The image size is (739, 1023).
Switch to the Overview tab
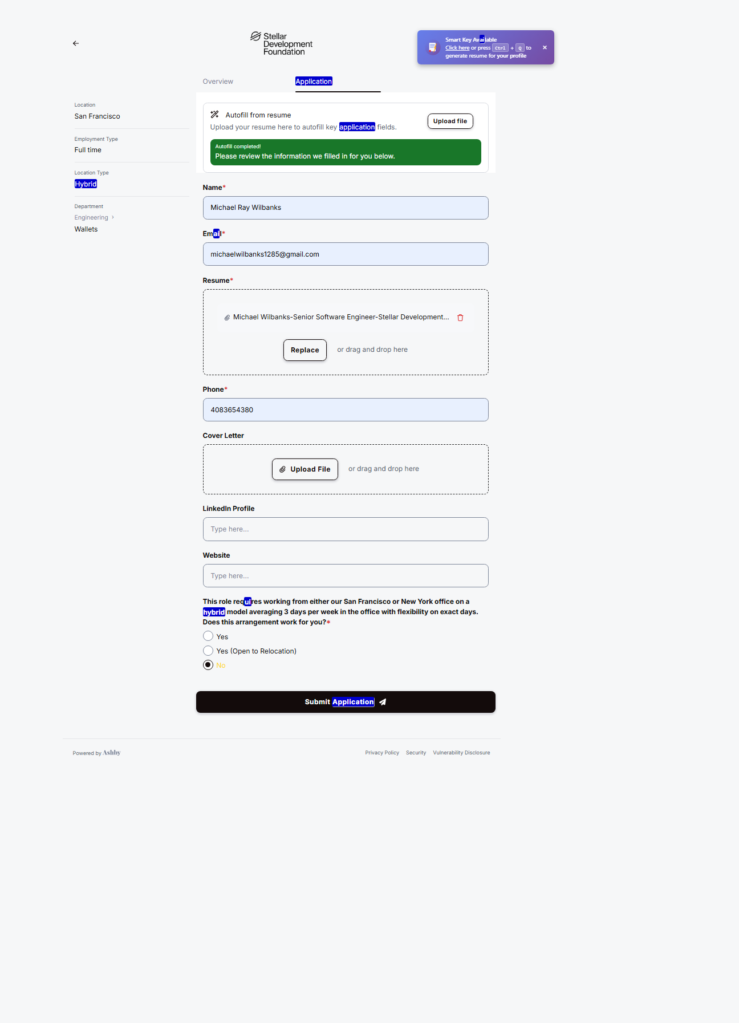(x=218, y=82)
